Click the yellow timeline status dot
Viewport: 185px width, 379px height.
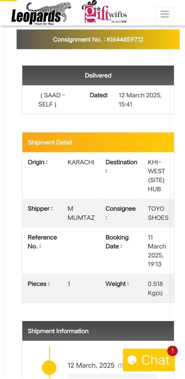click(x=49, y=367)
